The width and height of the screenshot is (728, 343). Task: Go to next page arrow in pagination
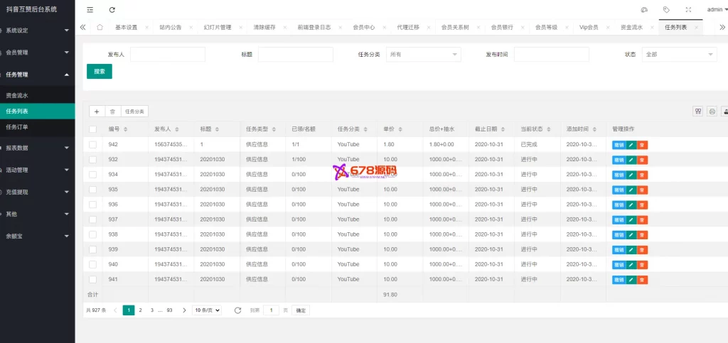tap(184, 310)
